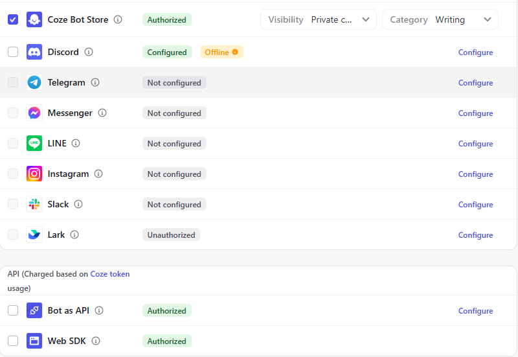Click the Instagram checkbox
The height and width of the screenshot is (357, 518).
click(x=13, y=174)
